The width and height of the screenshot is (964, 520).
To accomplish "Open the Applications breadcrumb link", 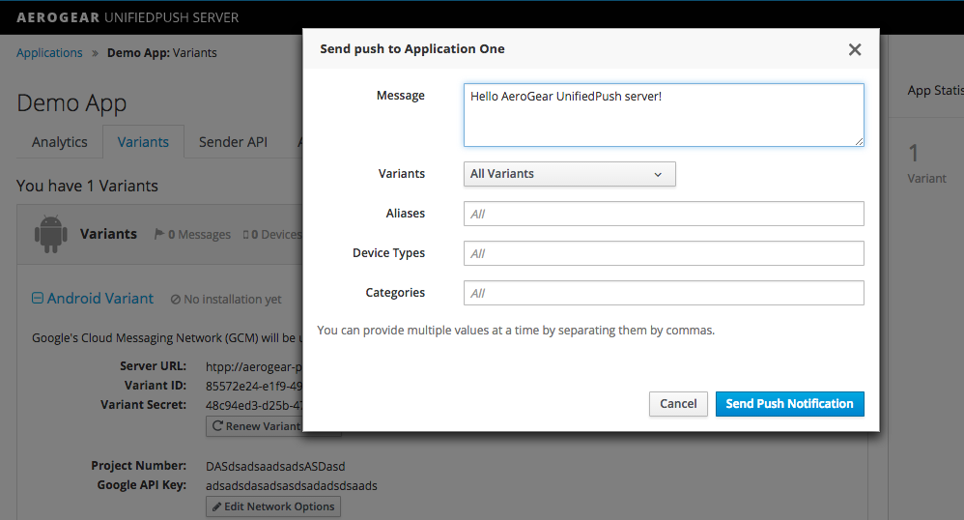I will click(49, 53).
